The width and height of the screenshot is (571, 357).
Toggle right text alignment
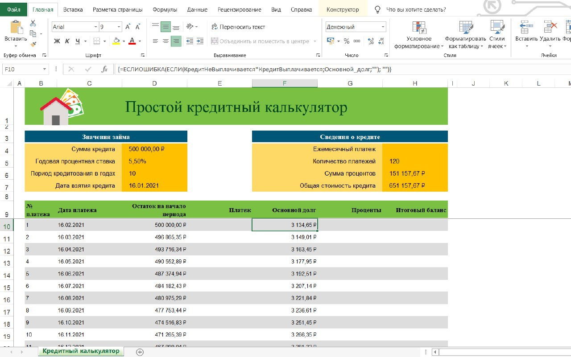(x=176, y=41)
